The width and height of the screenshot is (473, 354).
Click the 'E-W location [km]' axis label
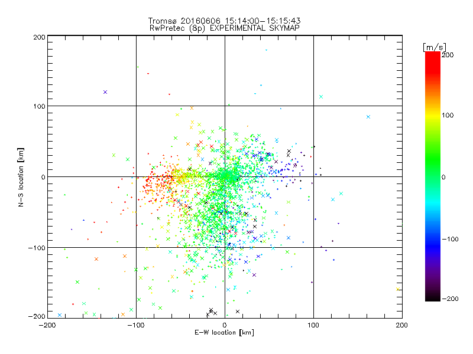[224, 333]
